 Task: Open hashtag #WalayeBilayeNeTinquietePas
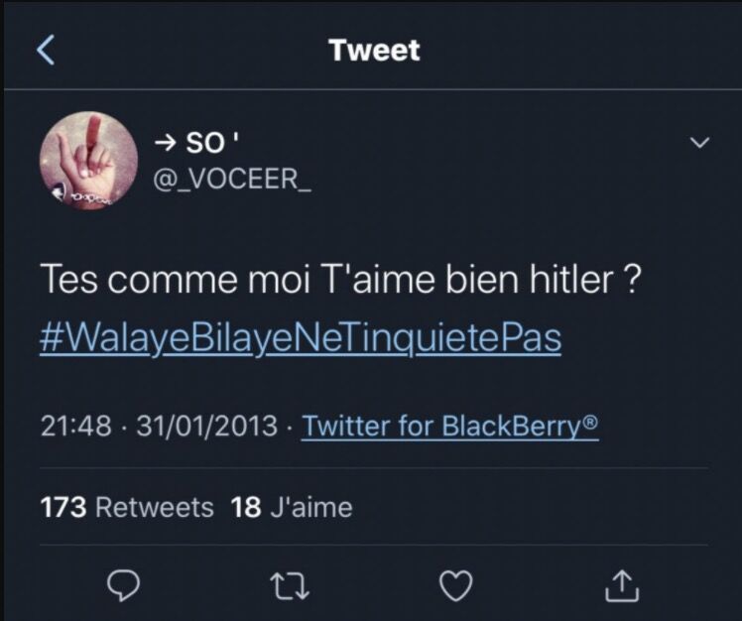coord(301,337)
